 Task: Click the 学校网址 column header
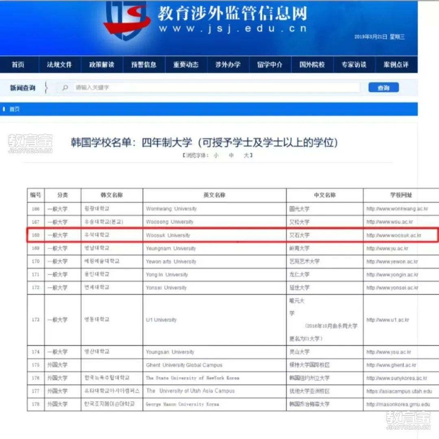pos(401,195)
